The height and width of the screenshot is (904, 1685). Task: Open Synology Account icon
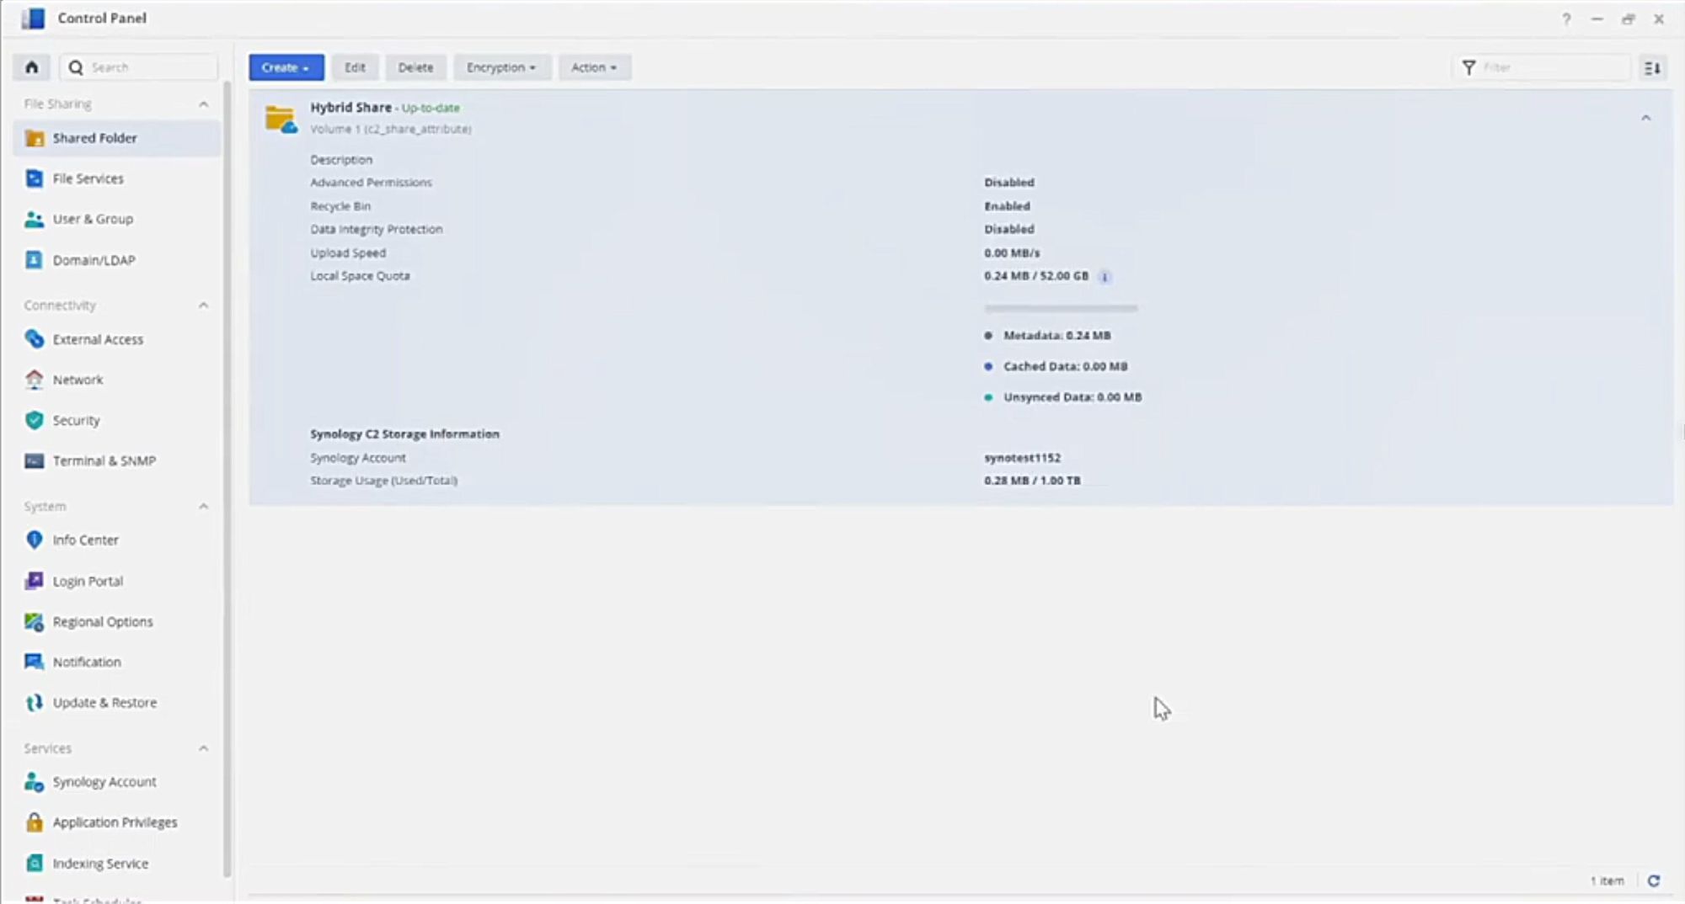tap(35, 782)
